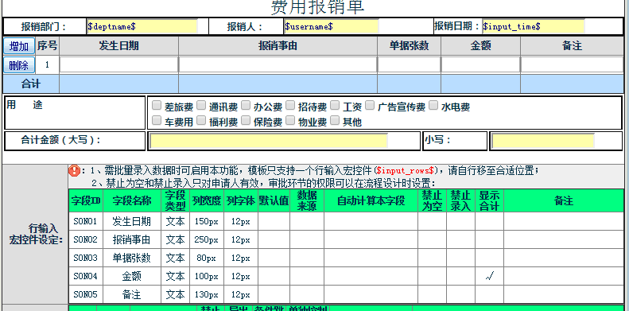Toggle the 水电费 checkbox

pos(433,106)
